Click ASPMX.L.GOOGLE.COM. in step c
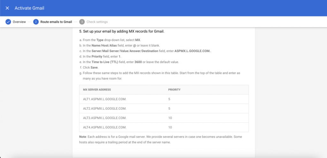The width and height of the screenshot is (327, 158). pos(192,51)
